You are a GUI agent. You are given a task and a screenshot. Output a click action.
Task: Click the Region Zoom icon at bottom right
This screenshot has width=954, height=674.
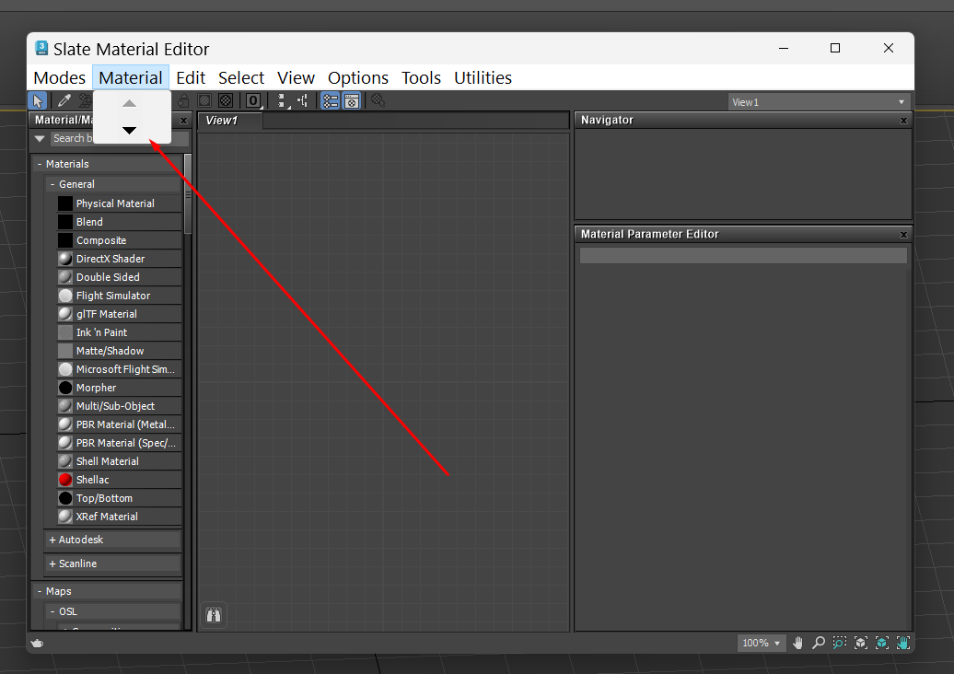point(839,644)
